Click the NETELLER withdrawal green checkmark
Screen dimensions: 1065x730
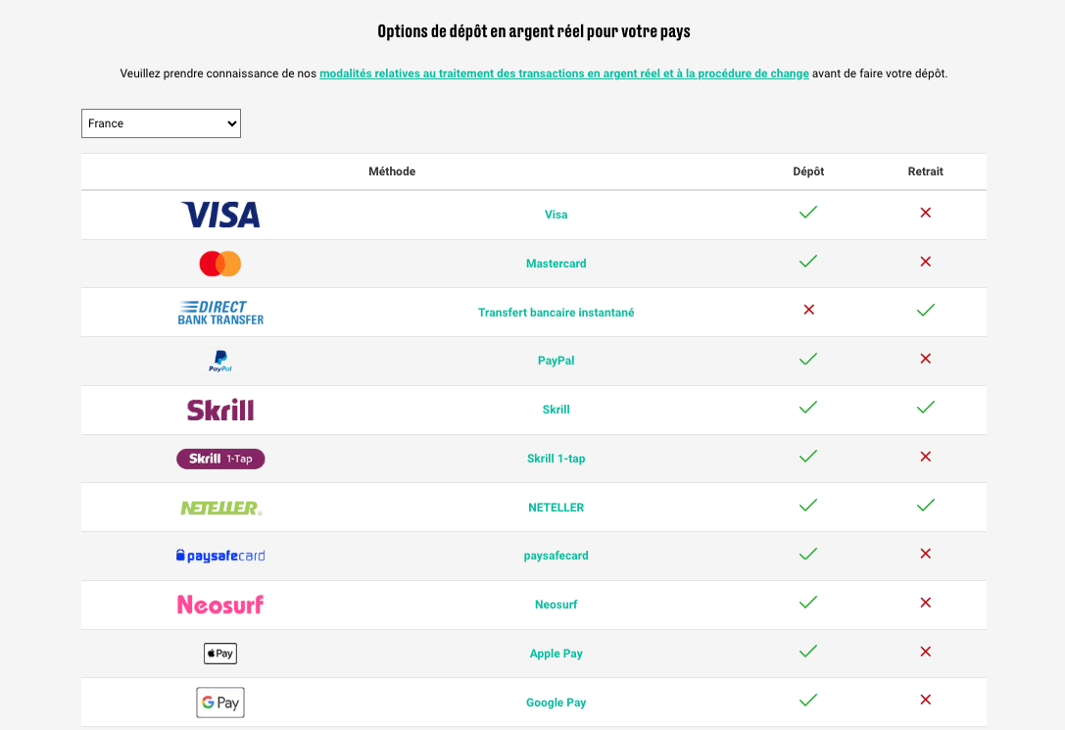[925, 506]
